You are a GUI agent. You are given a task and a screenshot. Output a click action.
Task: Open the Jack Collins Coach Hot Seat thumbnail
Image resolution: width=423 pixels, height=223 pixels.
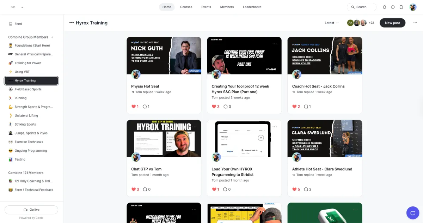pos(325,55)
